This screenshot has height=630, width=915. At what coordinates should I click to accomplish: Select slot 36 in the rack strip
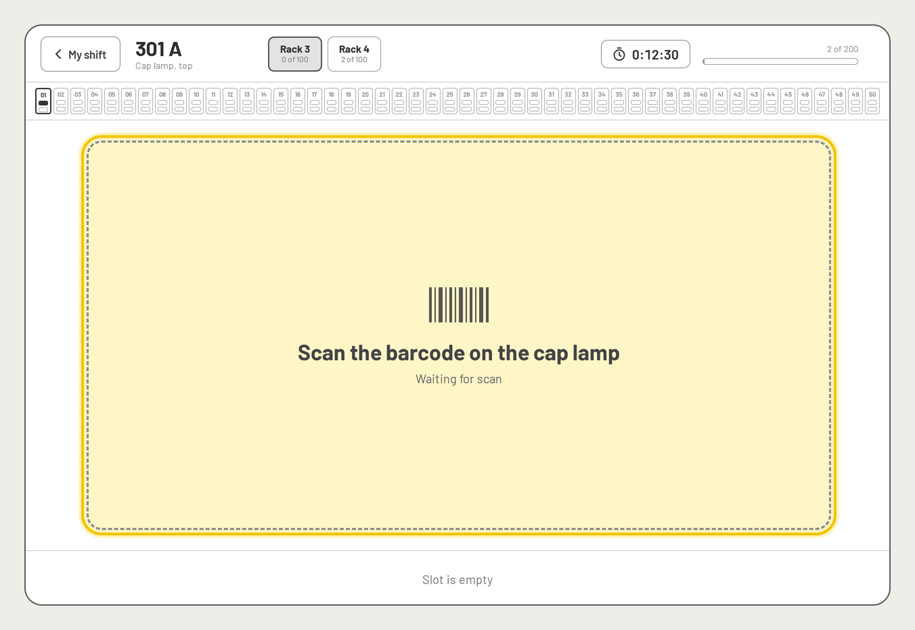636,101
